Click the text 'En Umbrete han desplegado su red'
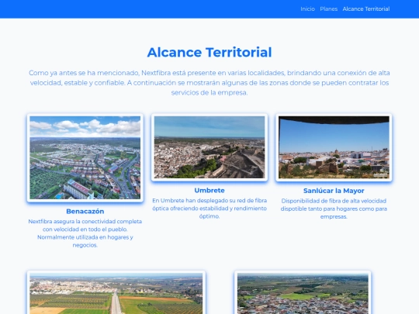The height and width of the screenshot is (314, 419). pyautogui.click(x=209, y=209)
